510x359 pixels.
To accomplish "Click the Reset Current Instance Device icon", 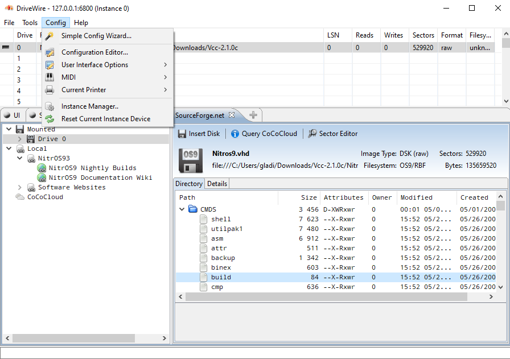I will (50, 119).
